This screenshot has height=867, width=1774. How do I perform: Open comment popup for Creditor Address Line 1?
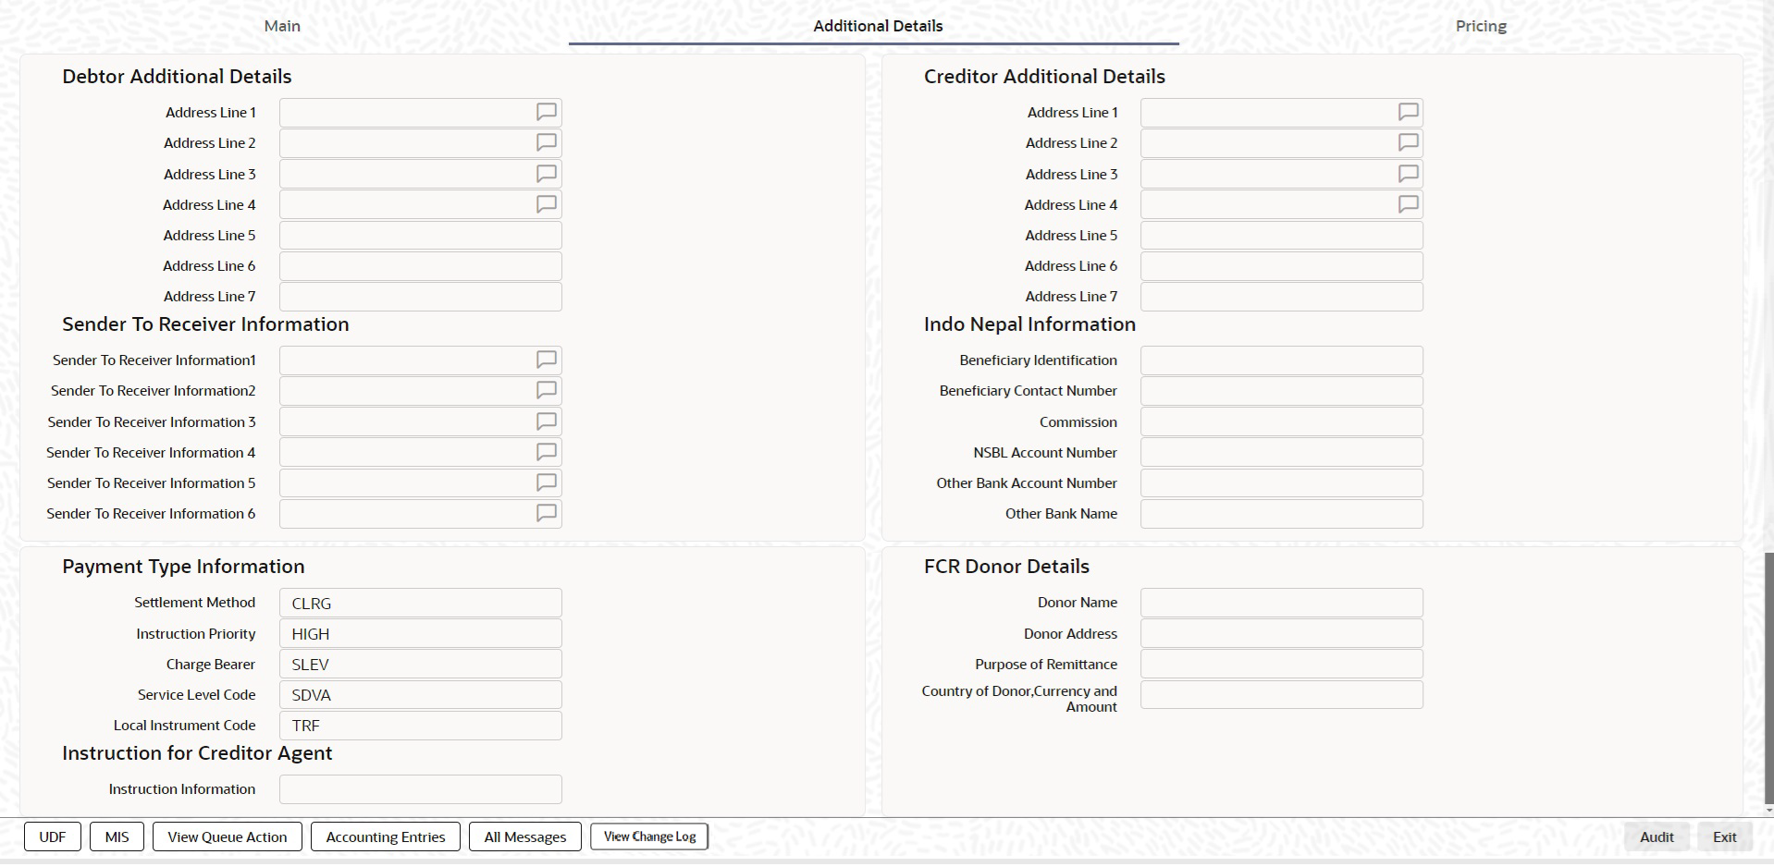(x=1408, y=112)
